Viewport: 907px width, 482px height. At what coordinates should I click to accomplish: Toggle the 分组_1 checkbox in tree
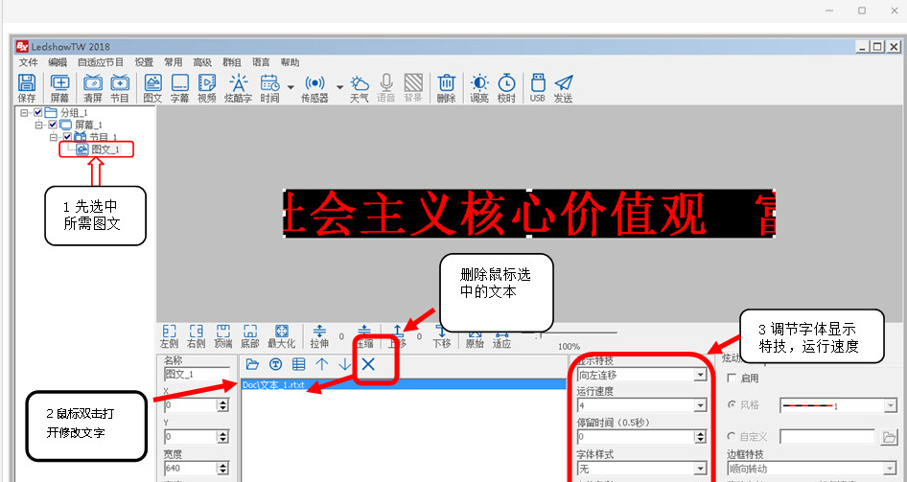37,113
